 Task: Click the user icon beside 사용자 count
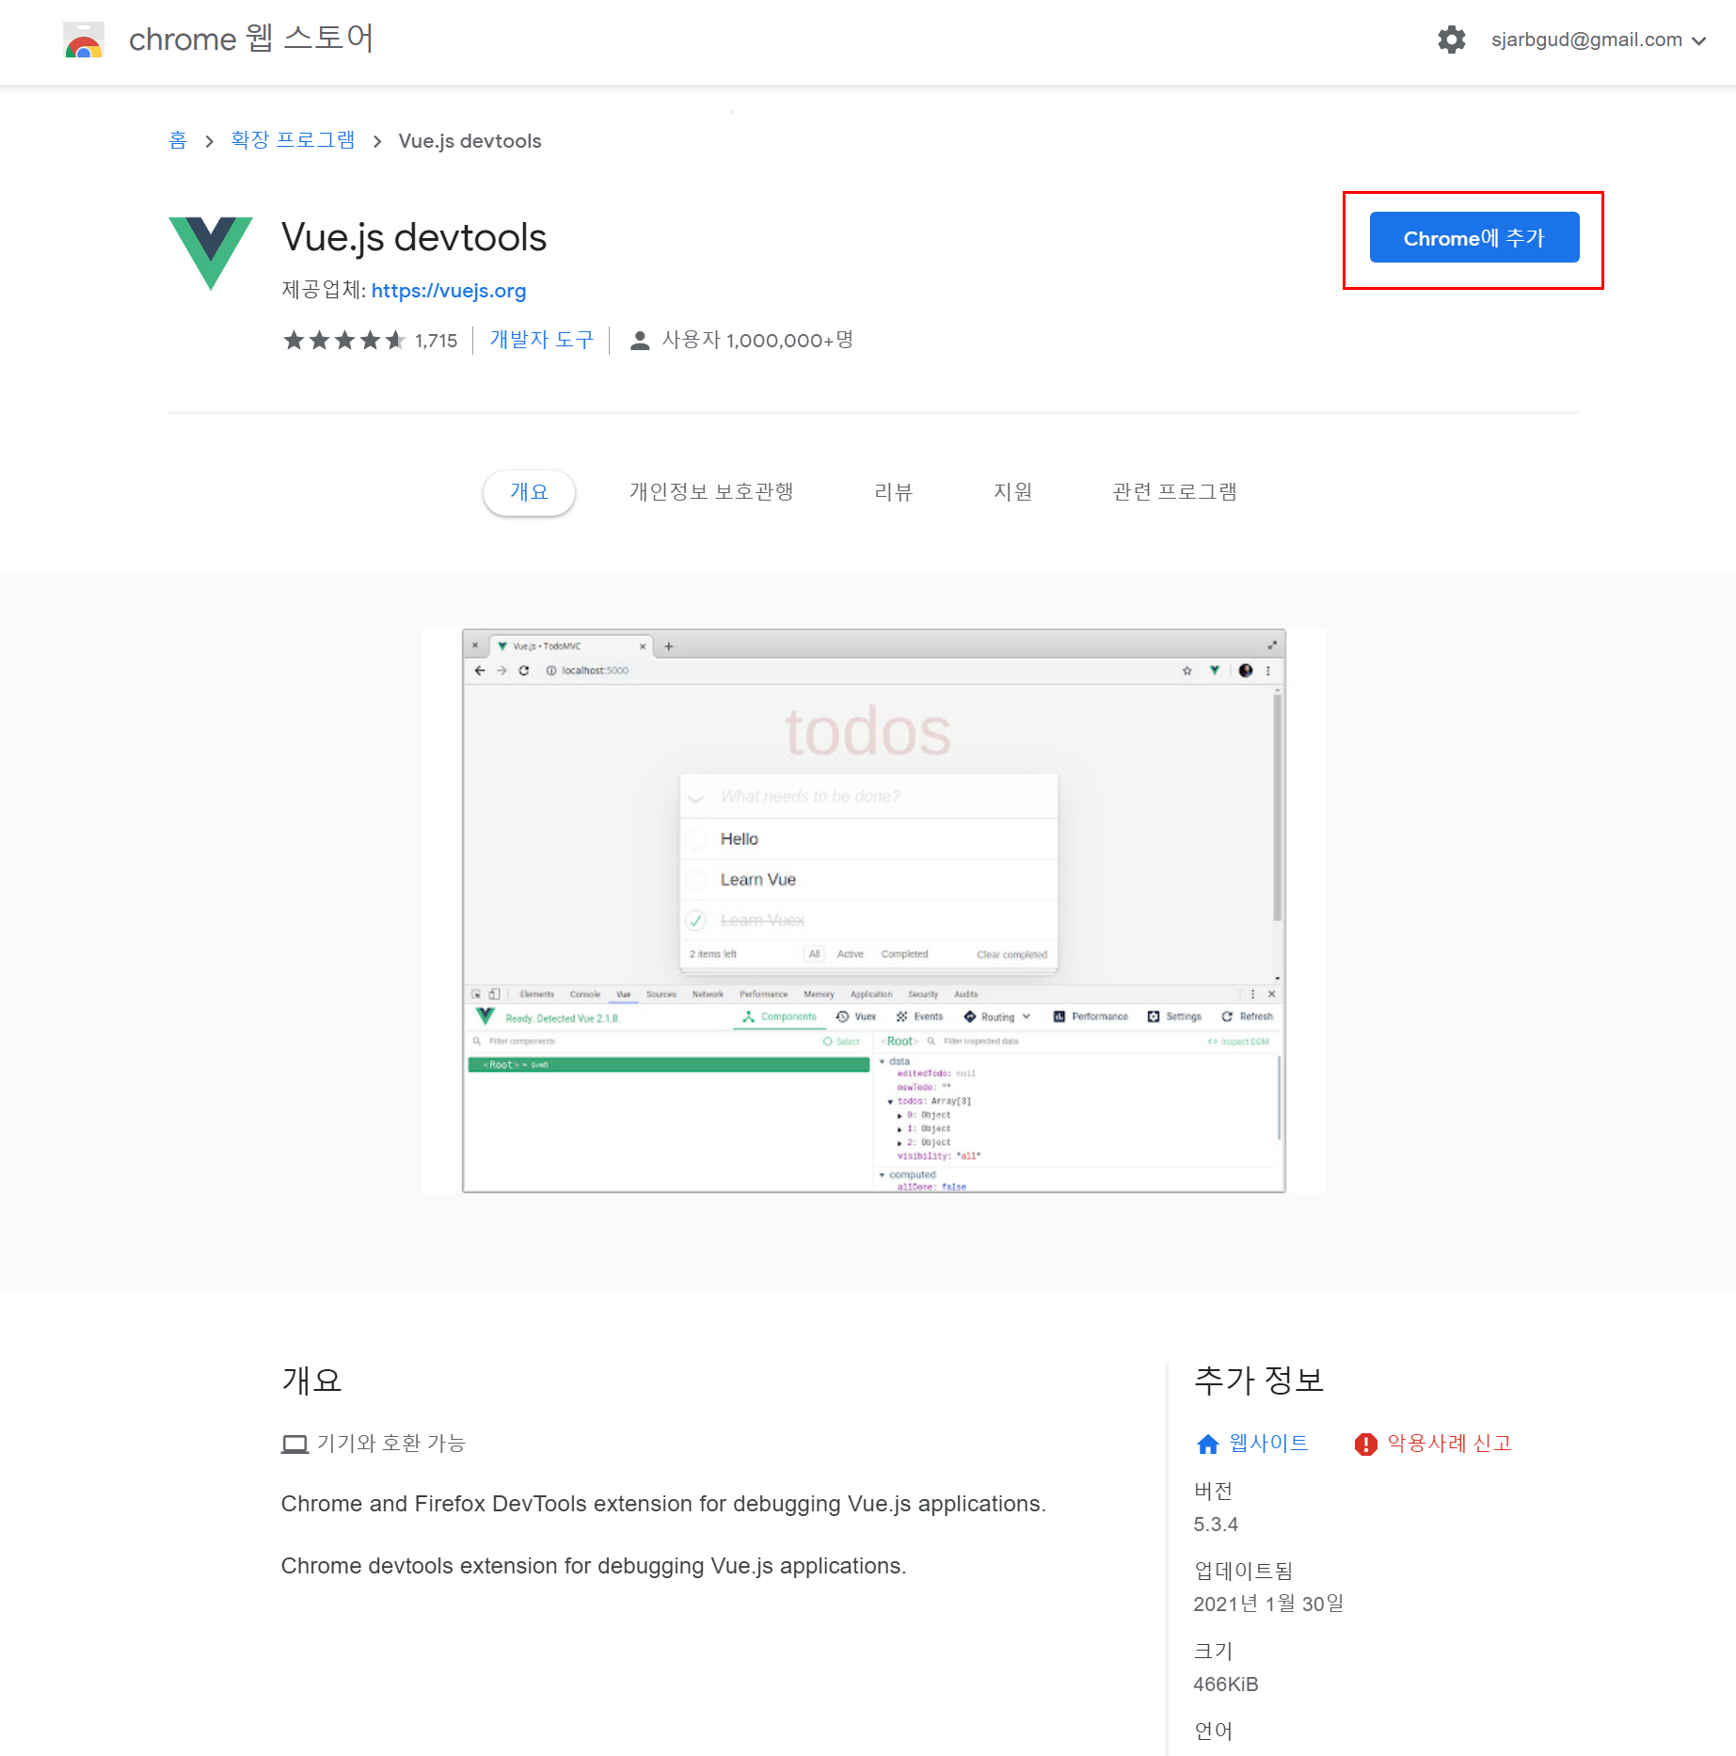point(640,341)
